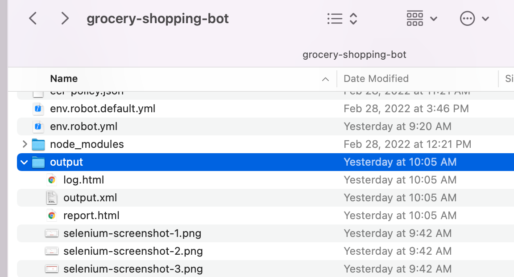This screenshot has height=277, width=514.
Task: Go forward with the right chevron button
Action: point(65,18)
